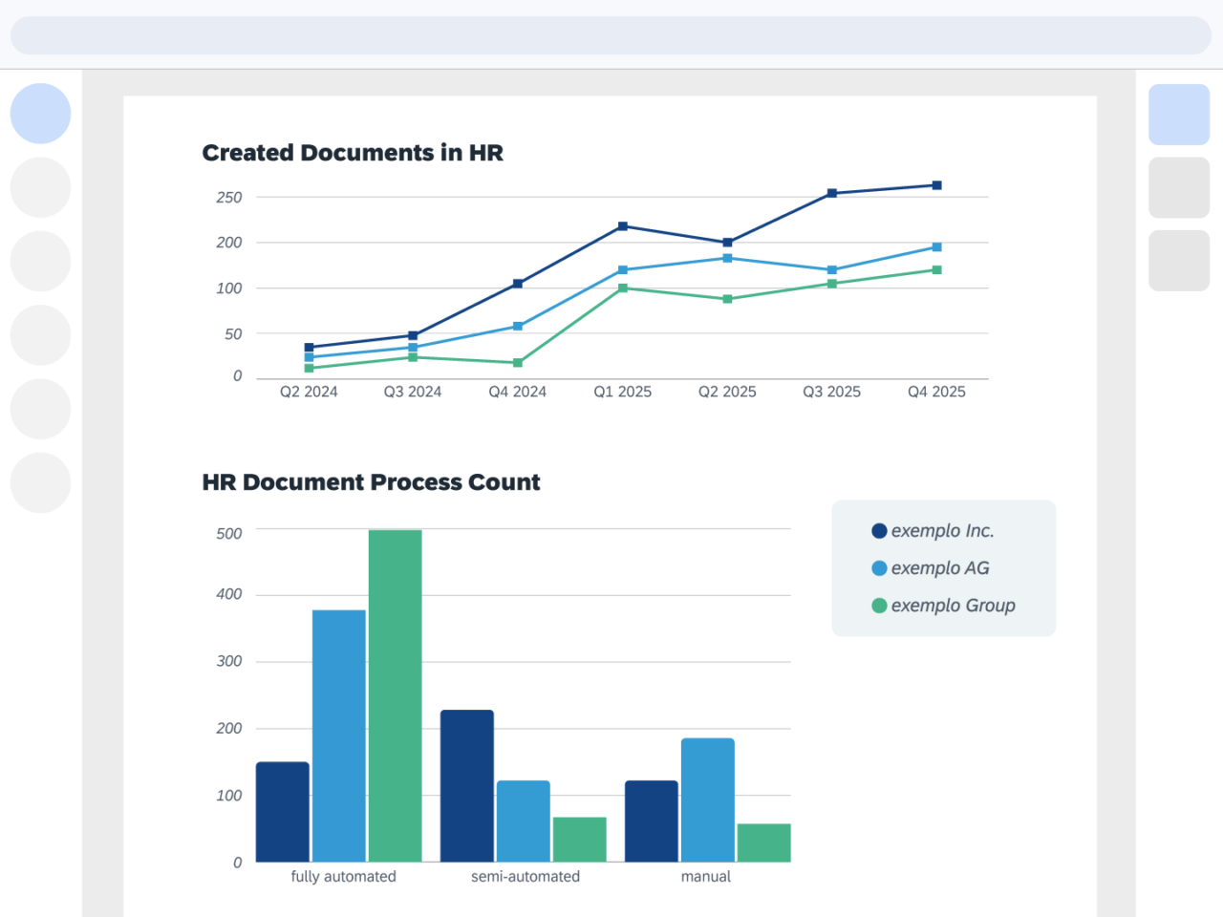
Task: Click the highlighted blue icon in the right panel
Action: coord(1178,113)
